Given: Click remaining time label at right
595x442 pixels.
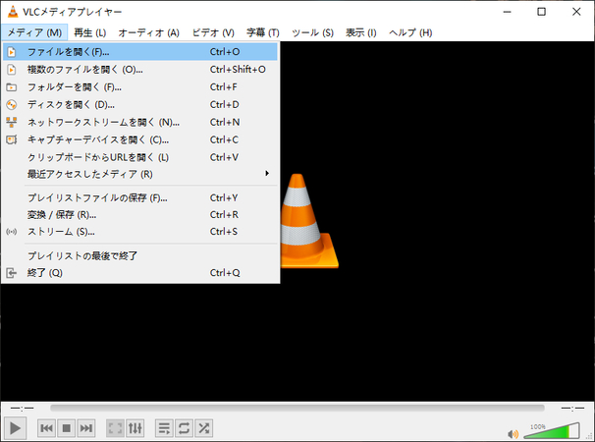Looking at the screenshot, I should (572, 409).
